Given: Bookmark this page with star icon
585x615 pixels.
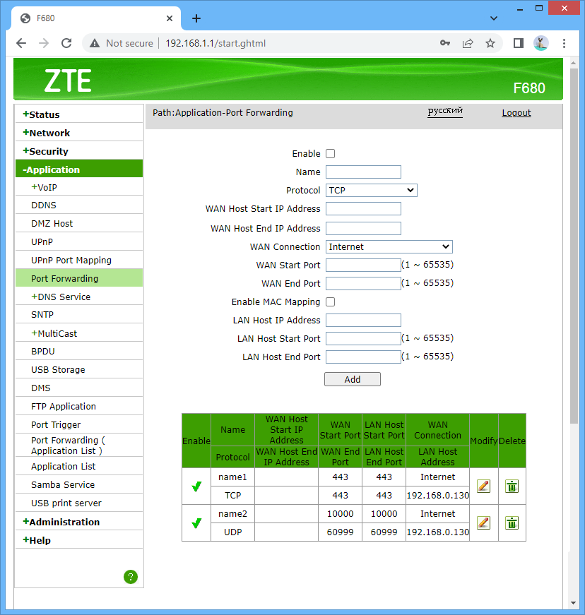Looking at the screenshot, I should (x=490, y=43).
